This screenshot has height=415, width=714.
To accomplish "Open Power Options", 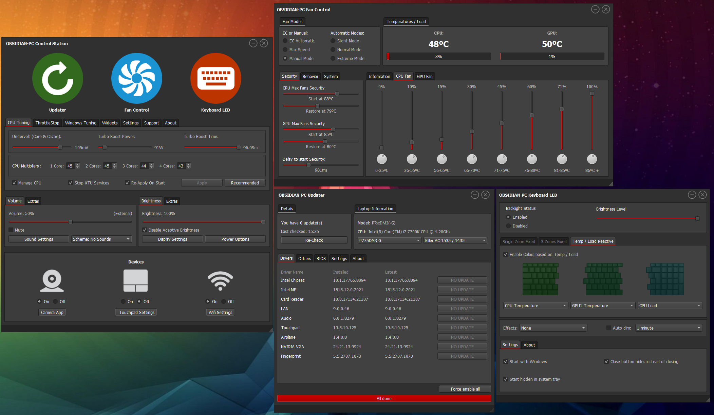I will [x=235, y=239].
